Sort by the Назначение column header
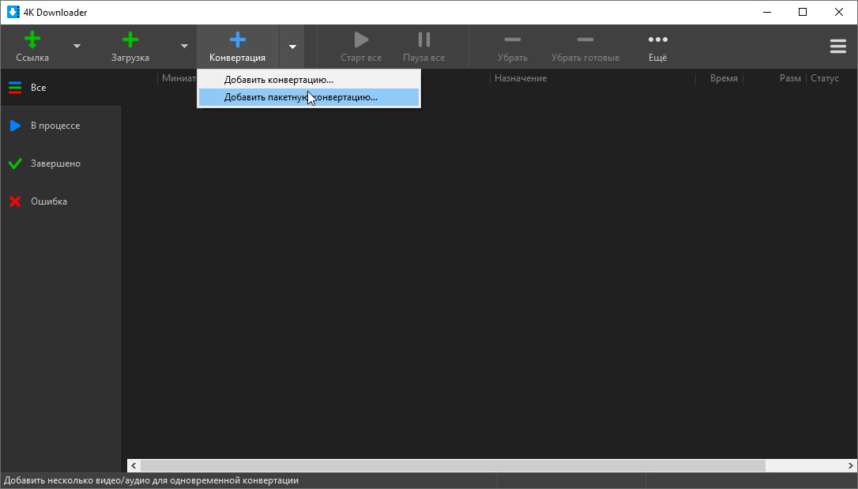Viewport: 858px width, 489px height. 521,78
